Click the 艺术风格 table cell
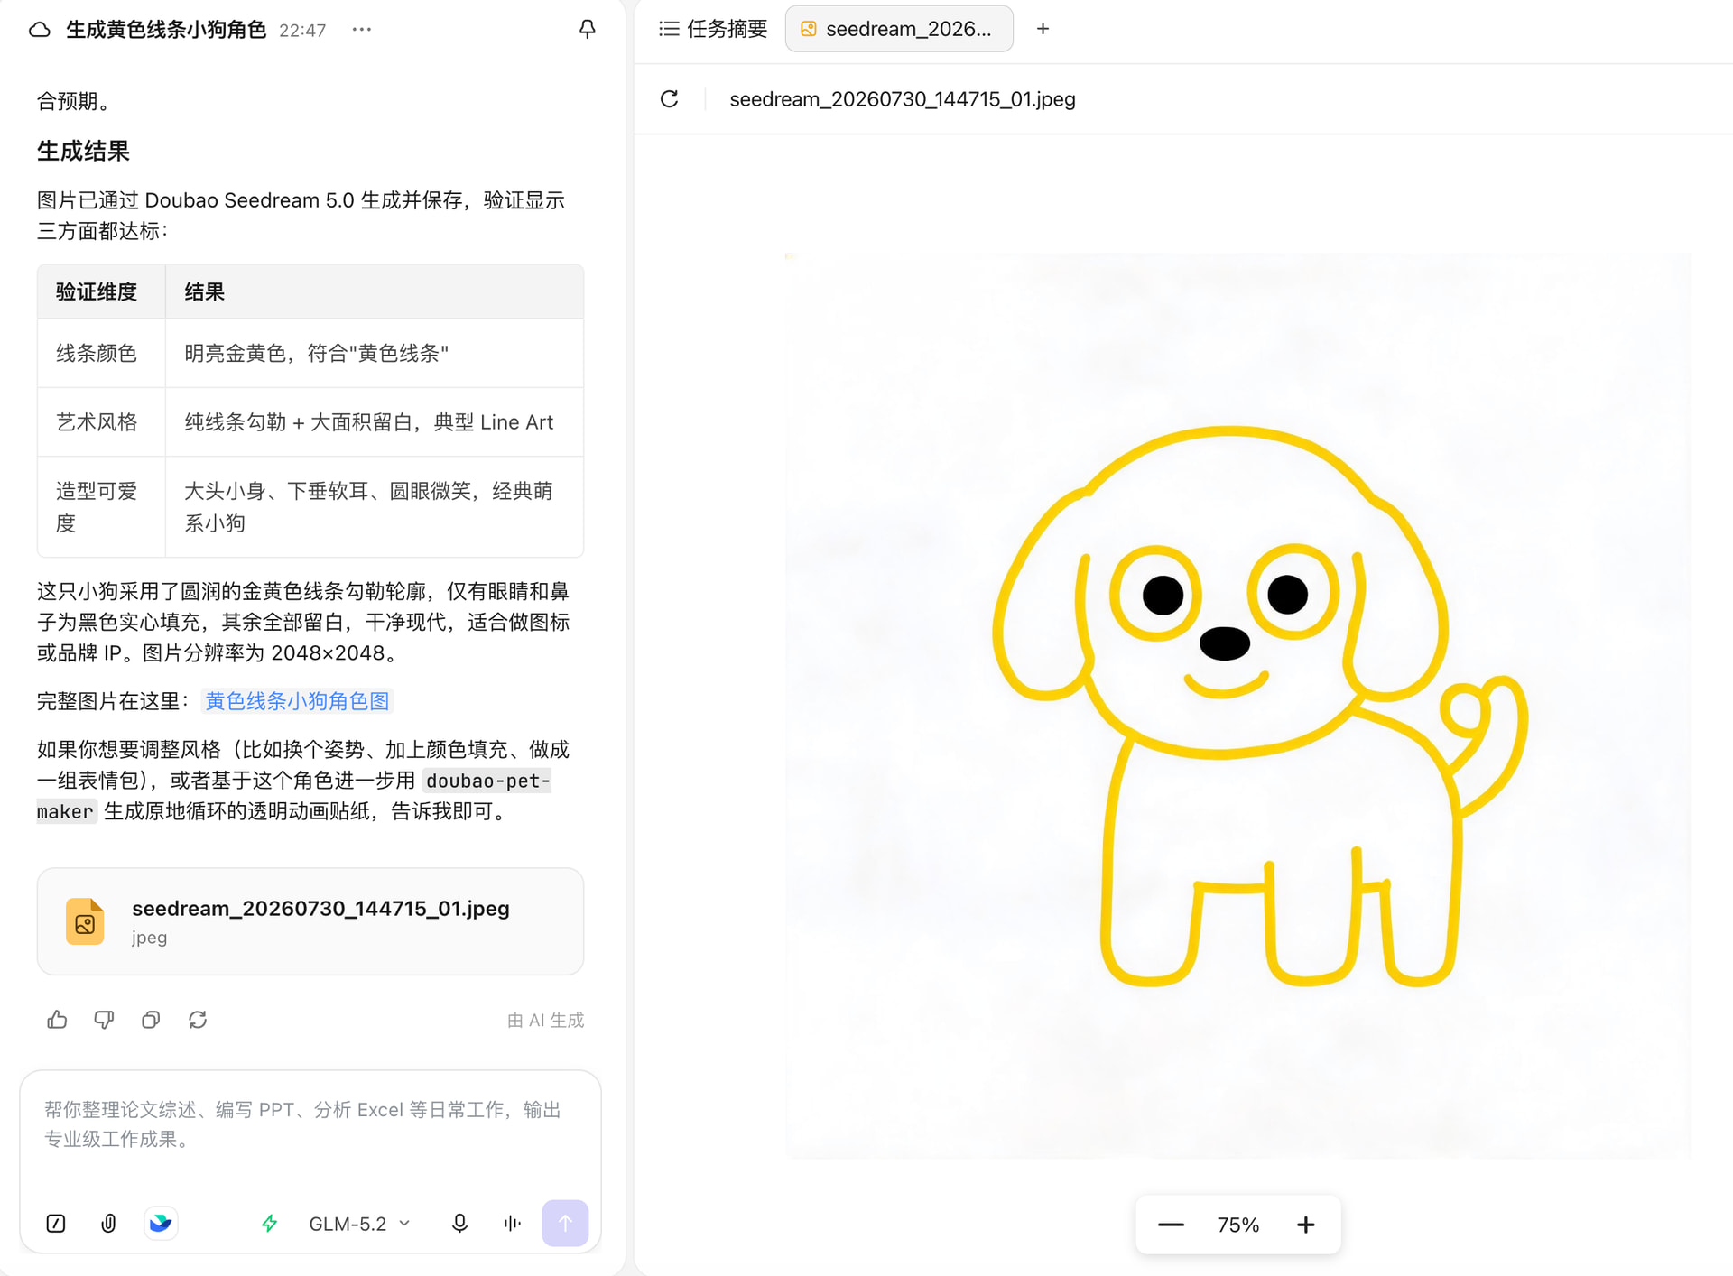Screen dimensions: 1733x1276 point(101,422)
